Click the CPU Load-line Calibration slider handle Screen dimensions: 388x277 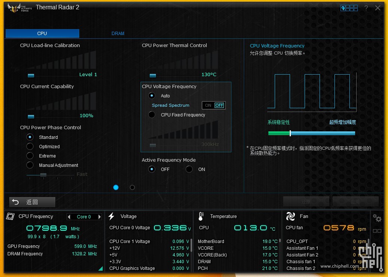pos(31,75)
